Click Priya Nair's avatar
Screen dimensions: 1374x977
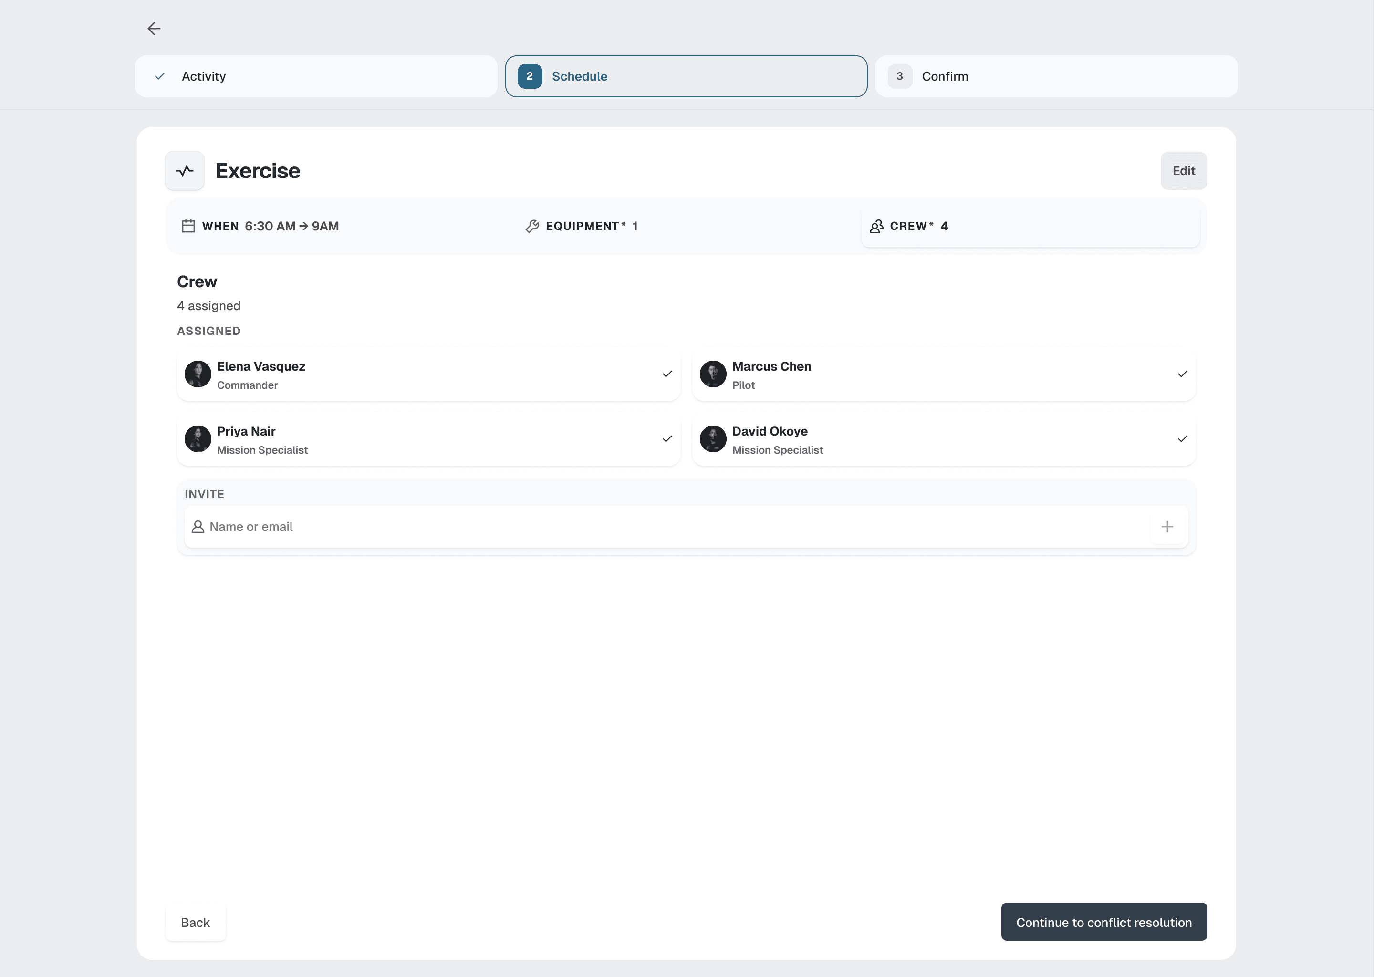coord(198,439)
